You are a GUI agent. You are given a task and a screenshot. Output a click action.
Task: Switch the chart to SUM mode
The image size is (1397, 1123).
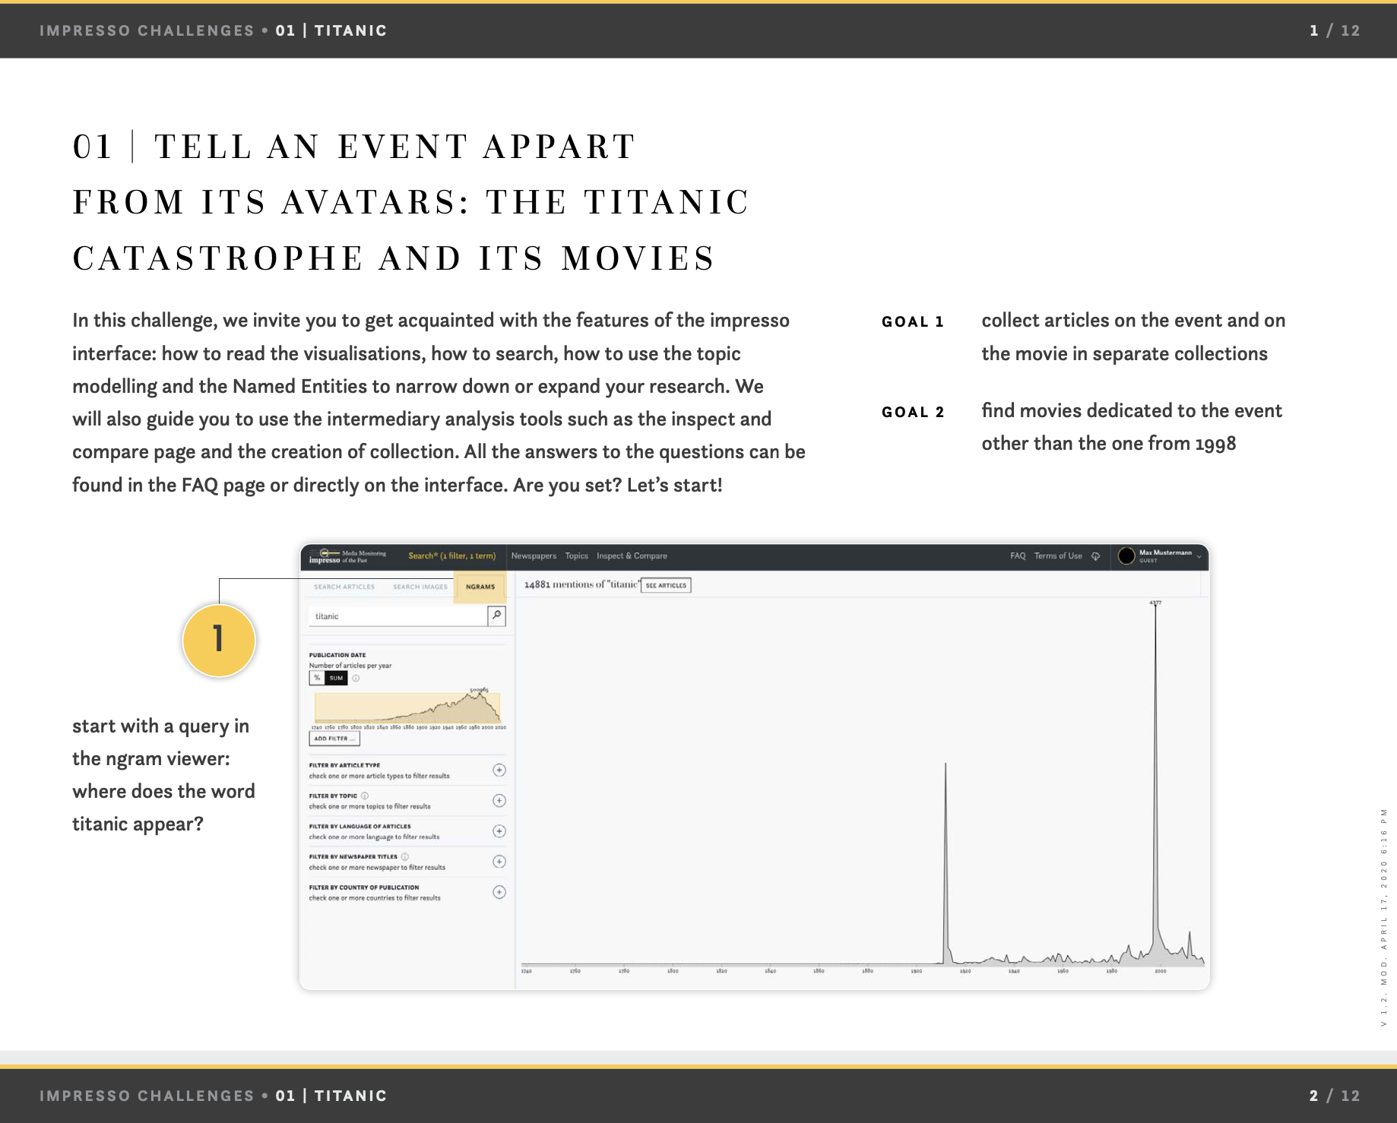pyautogui.click(x=336, y=678)
